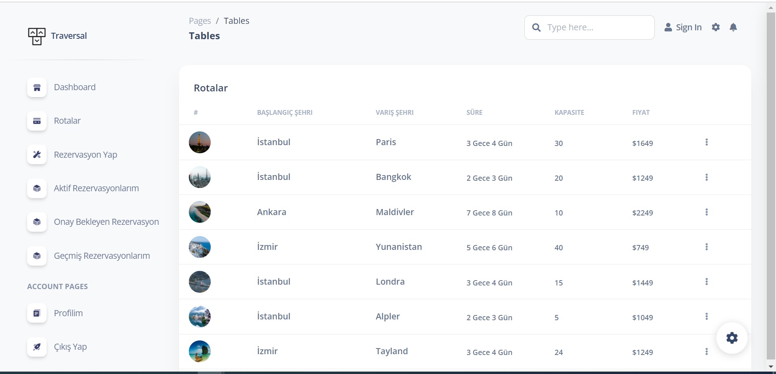Click the user icon beside Sign In
Image resolution: width=776 pixels, height=374 pixels.
668,27
